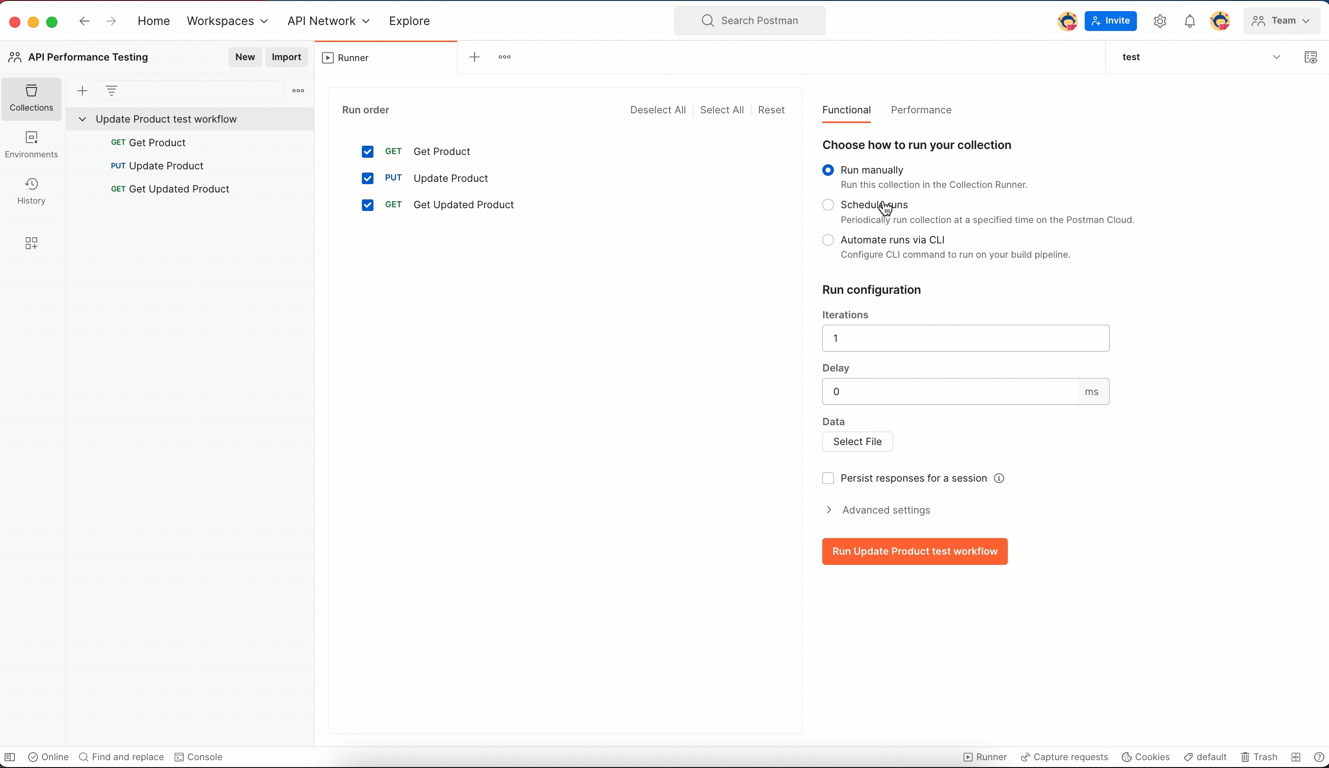Collapse Update Product test workflow collection
The width and height of the screenshot is (1329, 768).
(82, 119)
